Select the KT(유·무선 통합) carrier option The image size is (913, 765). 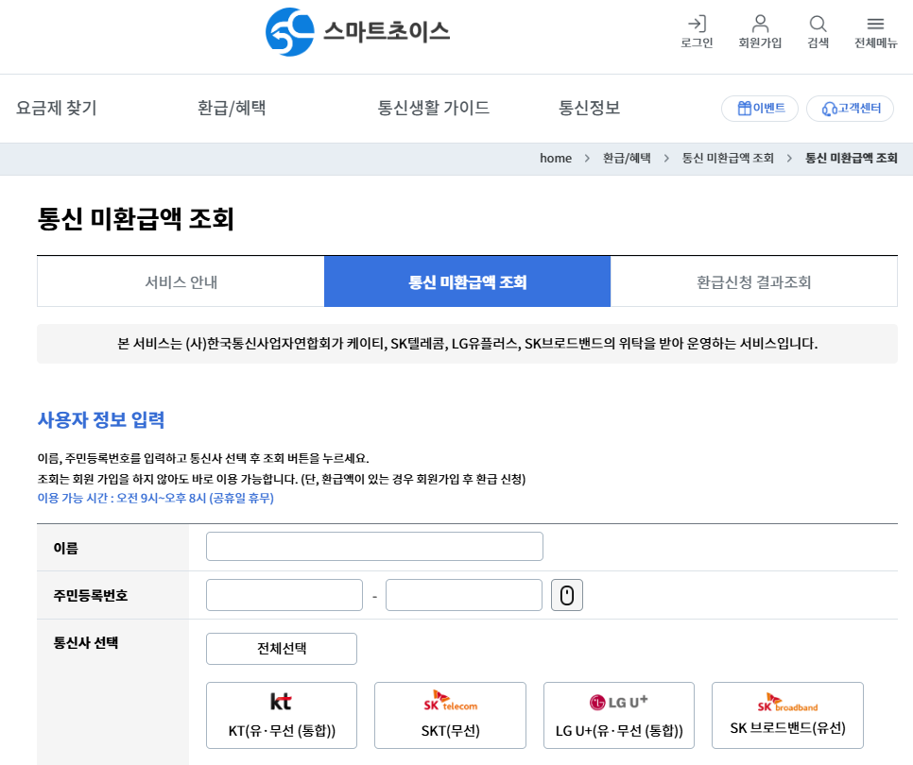pos(281,714)
